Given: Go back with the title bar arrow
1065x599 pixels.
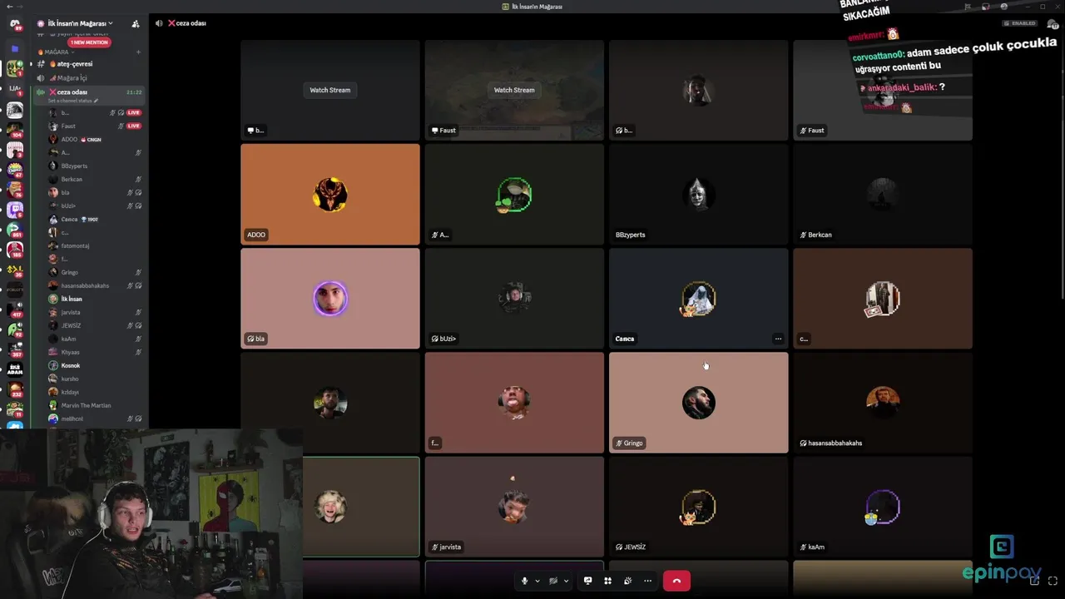Looking at the screenshot, I should (x=8, y=7).
